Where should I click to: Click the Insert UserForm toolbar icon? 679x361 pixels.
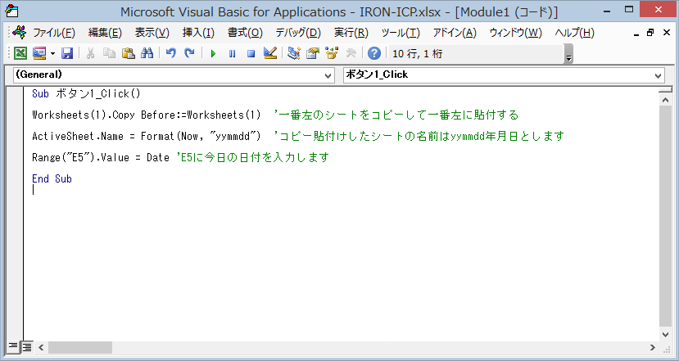[39, 53]
